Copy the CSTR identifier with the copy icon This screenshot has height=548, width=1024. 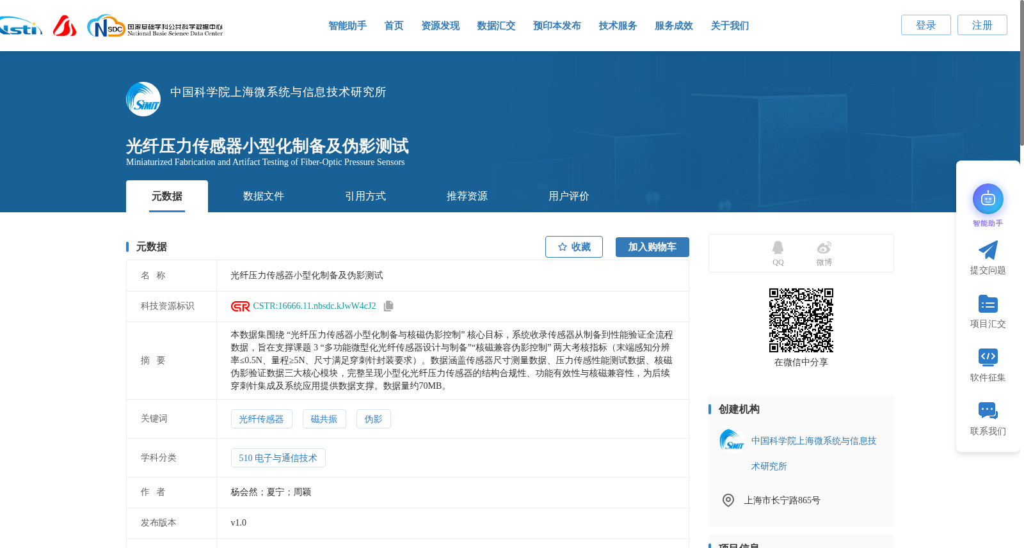tap(388, 306)
